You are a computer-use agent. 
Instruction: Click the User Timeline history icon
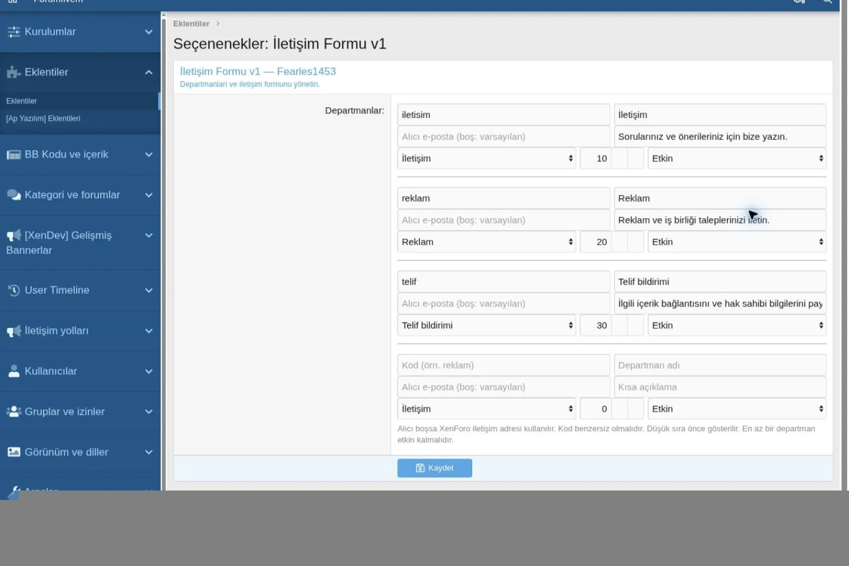pyautogui.click(x=14, y=290)
